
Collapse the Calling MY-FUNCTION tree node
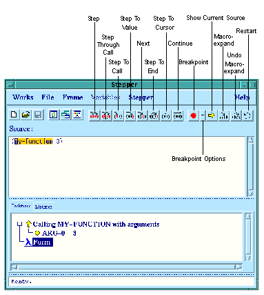pyautogui.click(x=20, y=224)
